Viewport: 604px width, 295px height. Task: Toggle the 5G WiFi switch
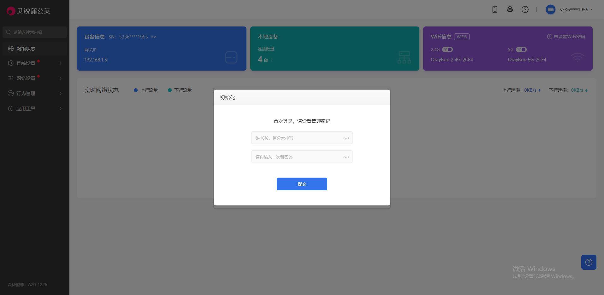tap(521, 49)
